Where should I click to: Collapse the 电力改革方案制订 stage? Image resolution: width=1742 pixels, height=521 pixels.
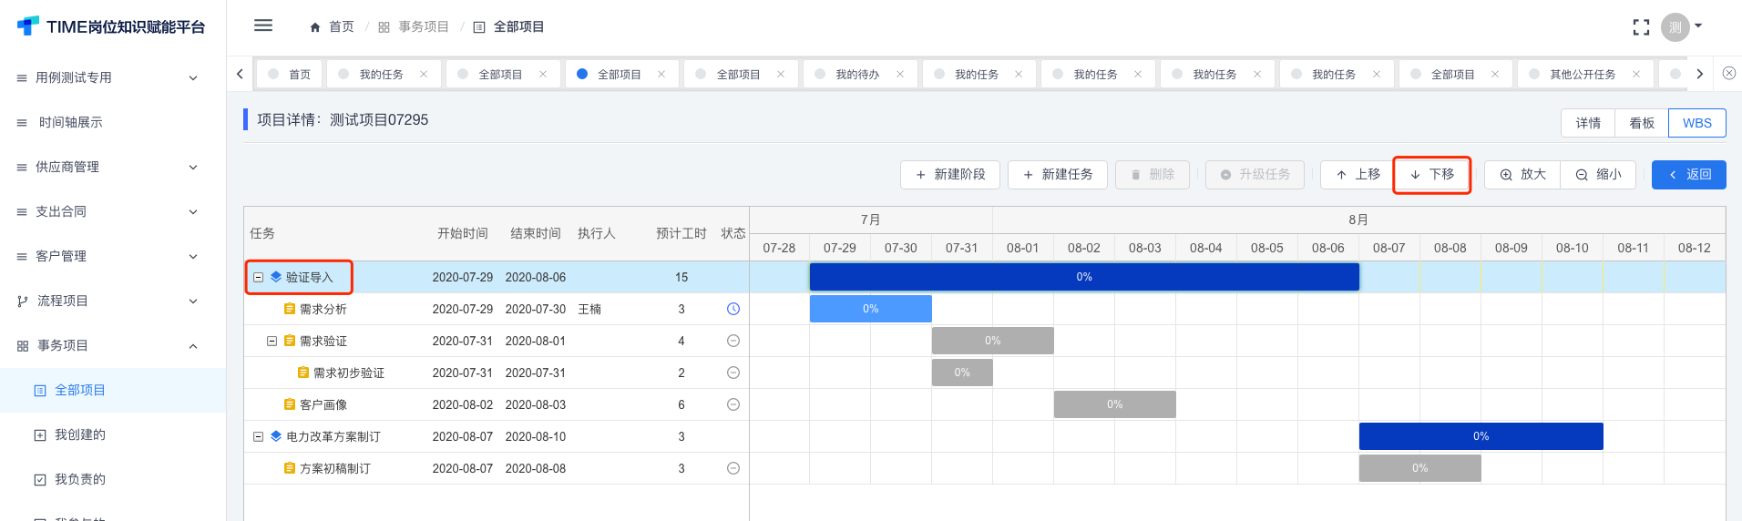coord(258,436)
